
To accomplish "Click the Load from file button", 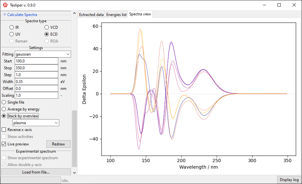I will (36, 172).
